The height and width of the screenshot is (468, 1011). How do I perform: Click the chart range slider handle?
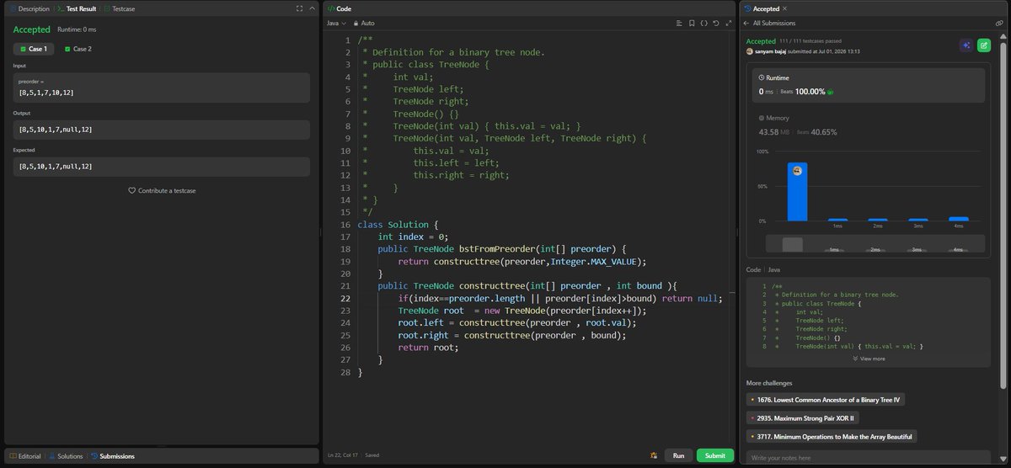[x=792, y=245]
